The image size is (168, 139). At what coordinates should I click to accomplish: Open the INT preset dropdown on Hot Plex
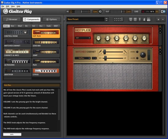click(83, 38)
